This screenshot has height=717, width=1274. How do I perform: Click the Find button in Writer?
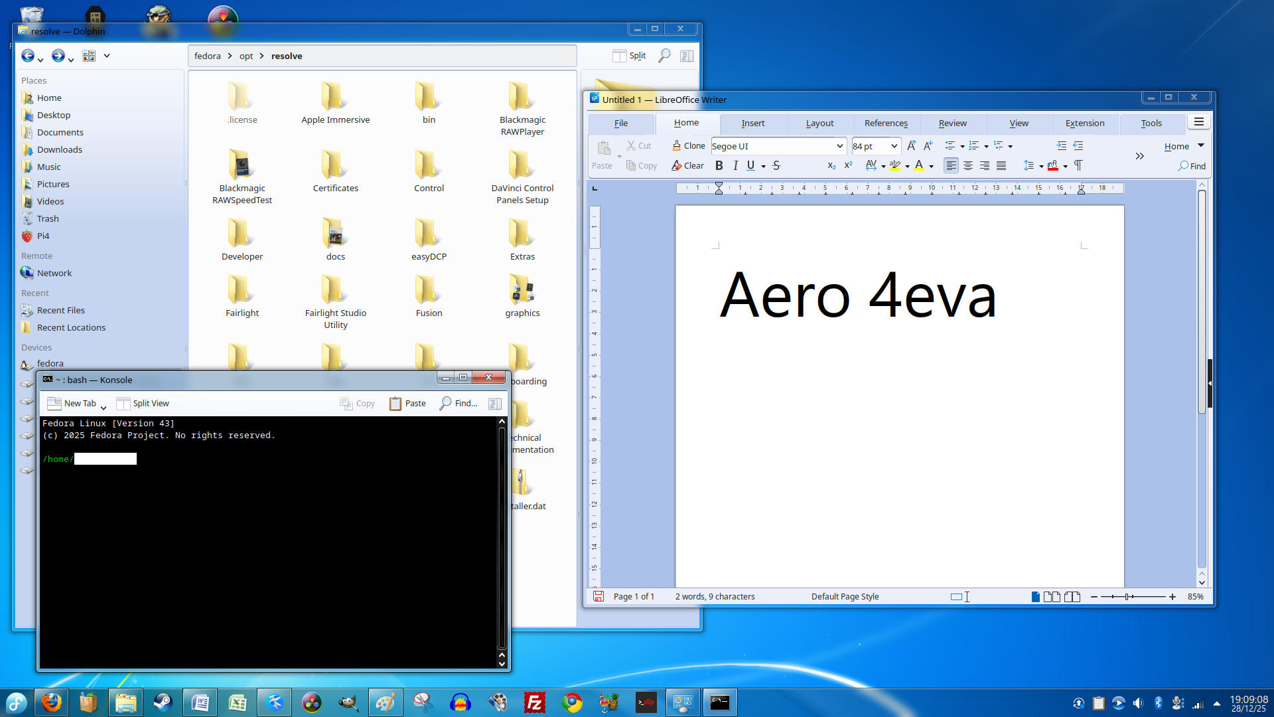click(x=1192, y=166)
